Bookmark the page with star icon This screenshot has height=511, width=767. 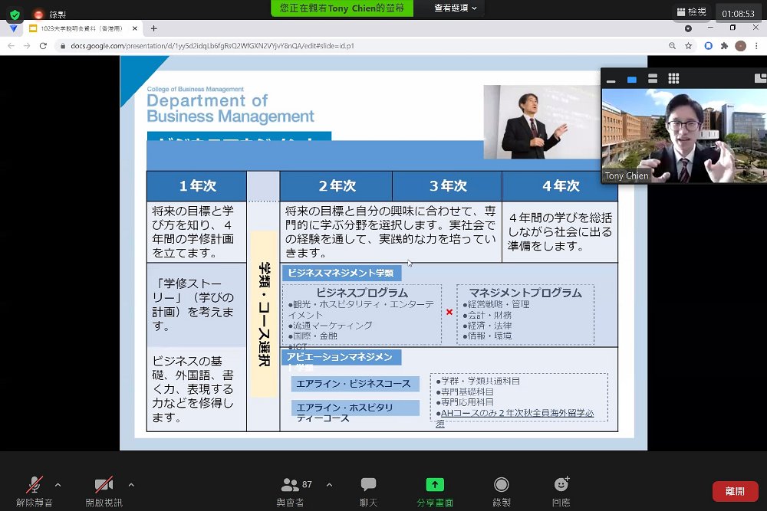688,46
